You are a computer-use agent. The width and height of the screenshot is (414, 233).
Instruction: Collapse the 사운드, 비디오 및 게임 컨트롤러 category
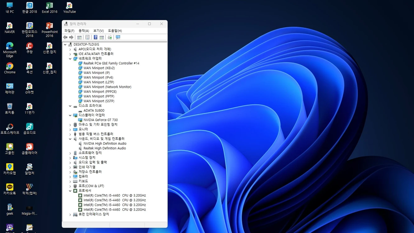click(x=70, y=139)
